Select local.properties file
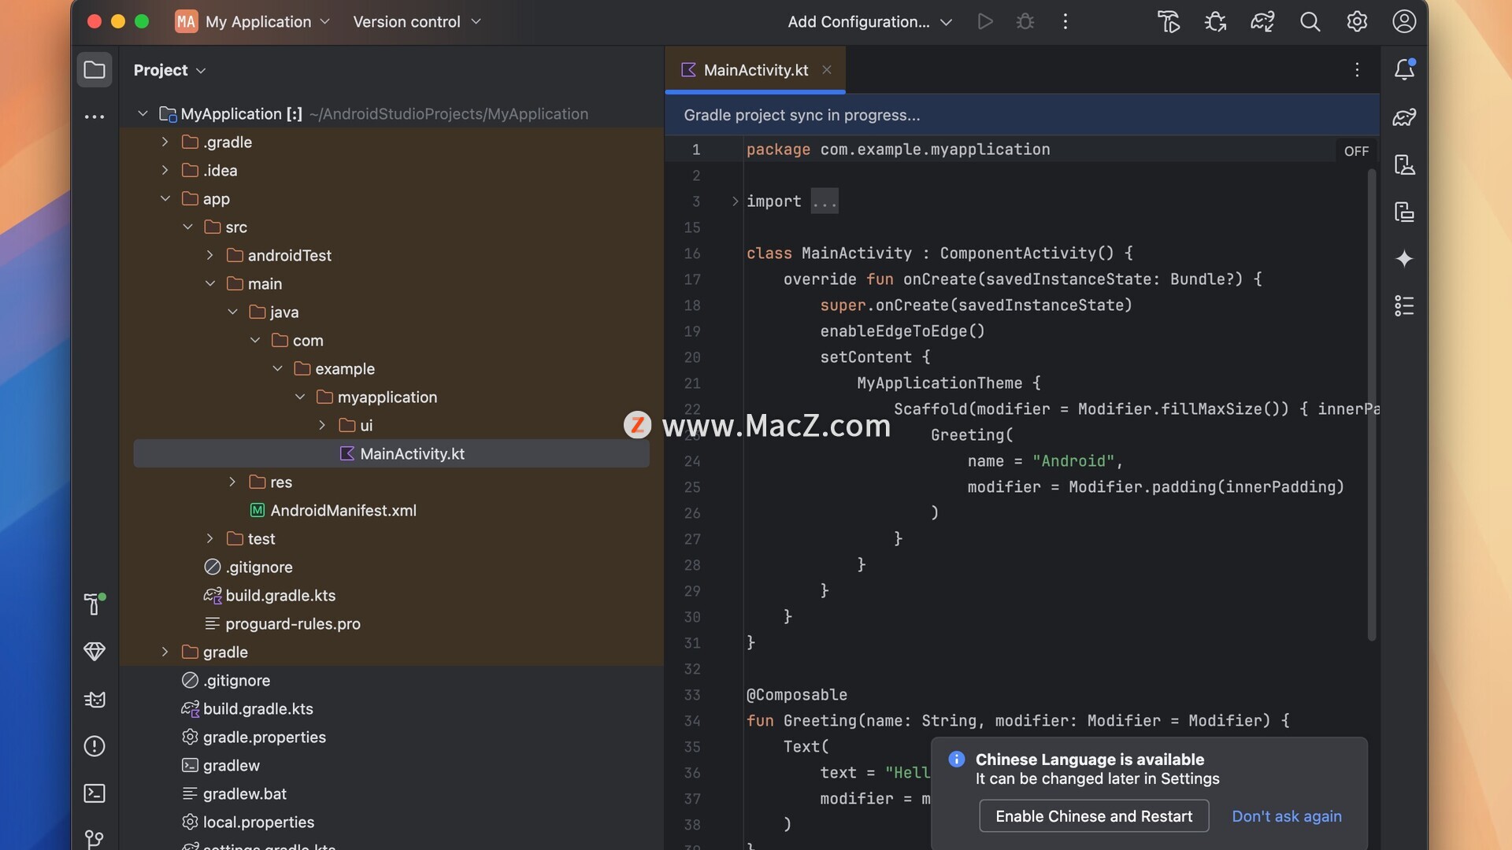The height and width of the screenshot is (850, 1512). click(x=249, y=822)
